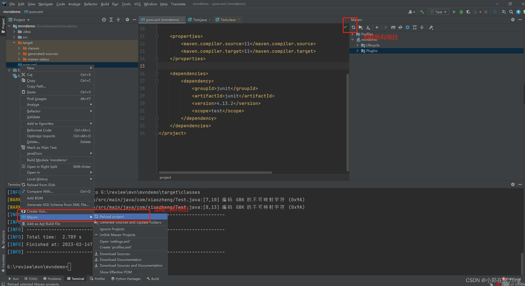This screenshot has height=286, width=525.
Task: Click Select Opened File target icon in Project panel
Action: [104, 20]
